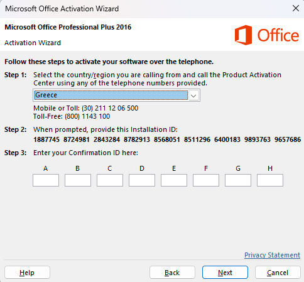Click the Toll-Free phone number line
Screen dimensions: 304x282
72,116
